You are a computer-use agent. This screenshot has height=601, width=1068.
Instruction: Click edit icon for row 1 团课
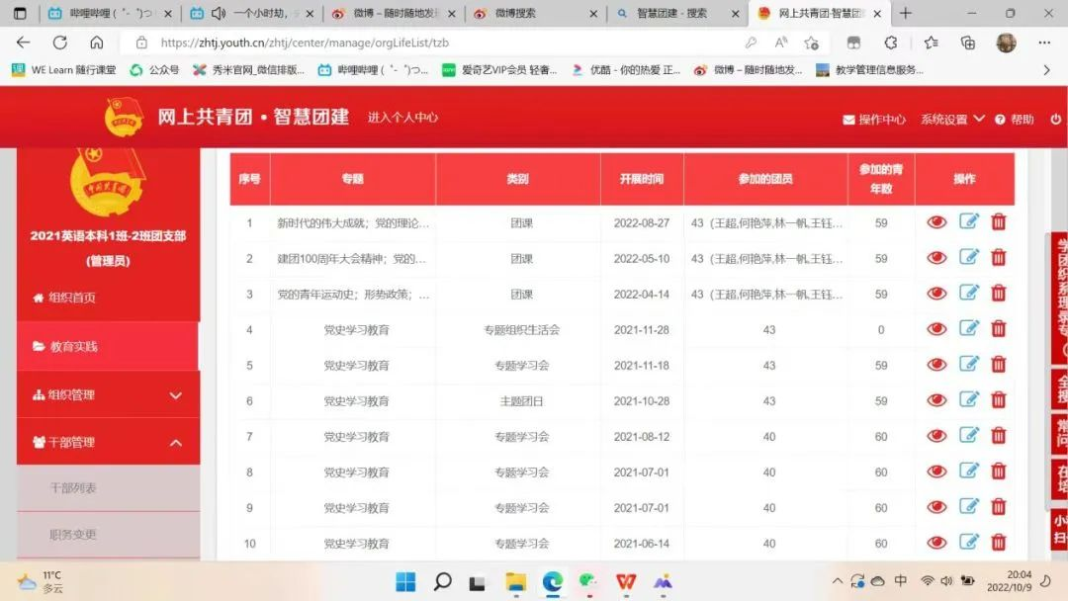coord(969,222)
